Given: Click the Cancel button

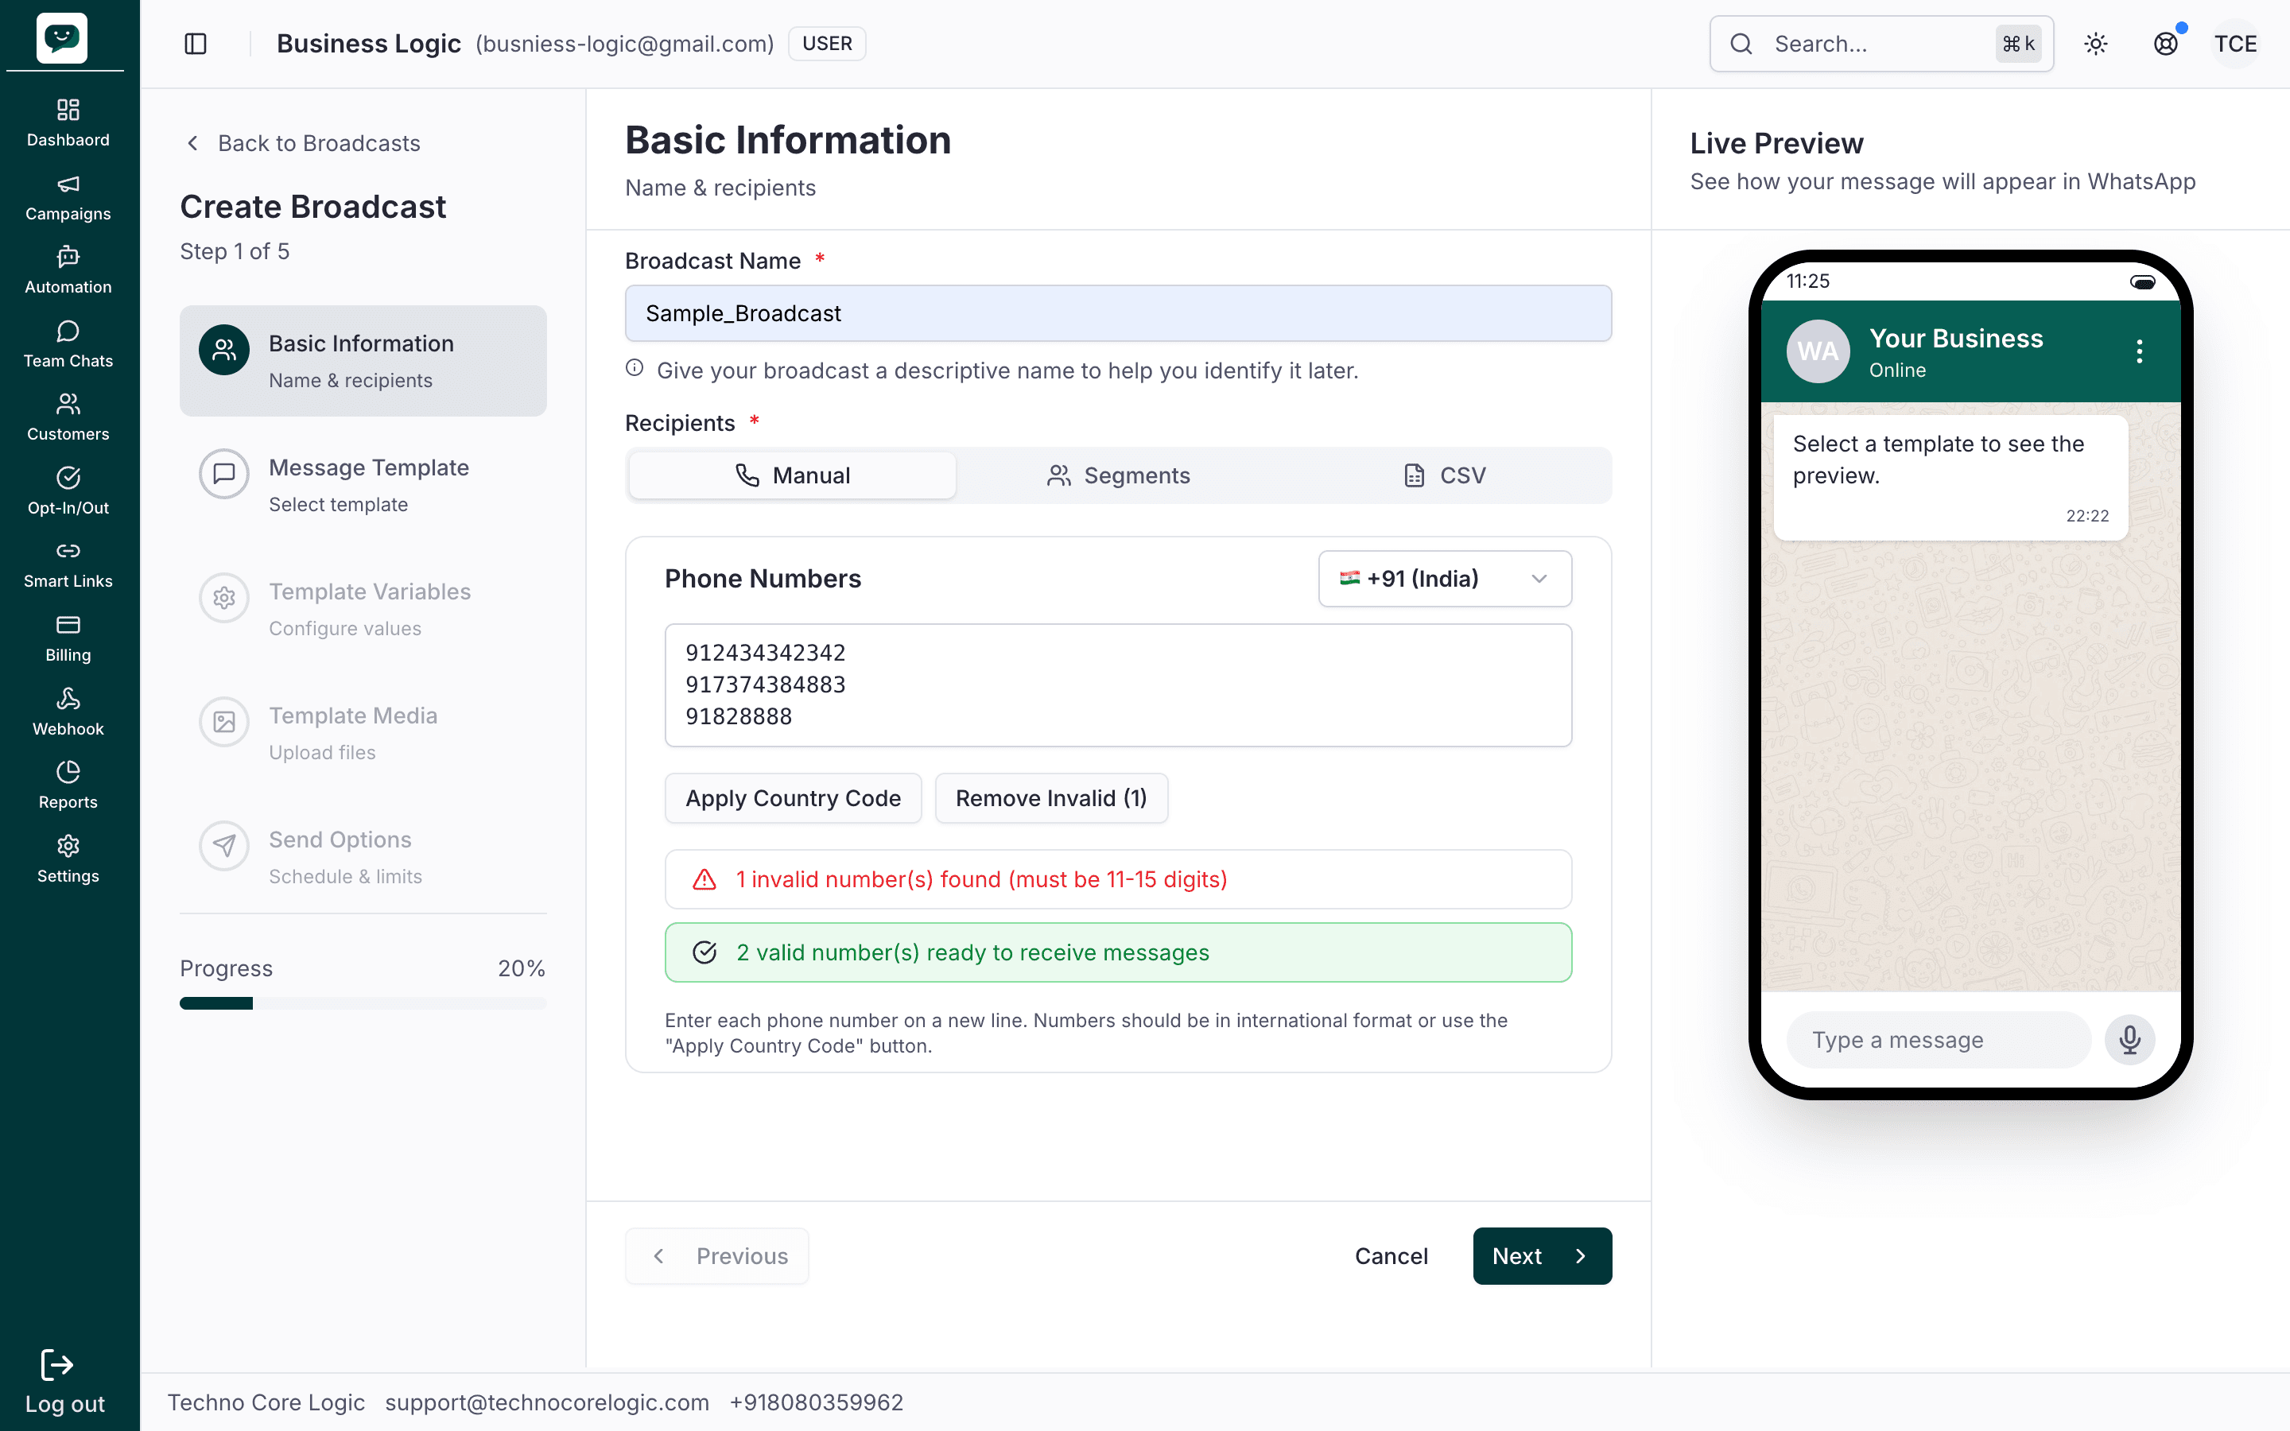Looking at the screenshot, I should pyautogui.click(x=1391, y=1256).
